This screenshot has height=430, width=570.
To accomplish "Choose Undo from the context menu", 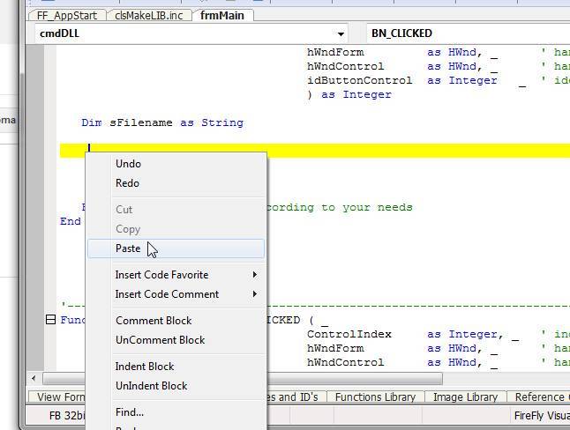I will click(x=128, y=164).
